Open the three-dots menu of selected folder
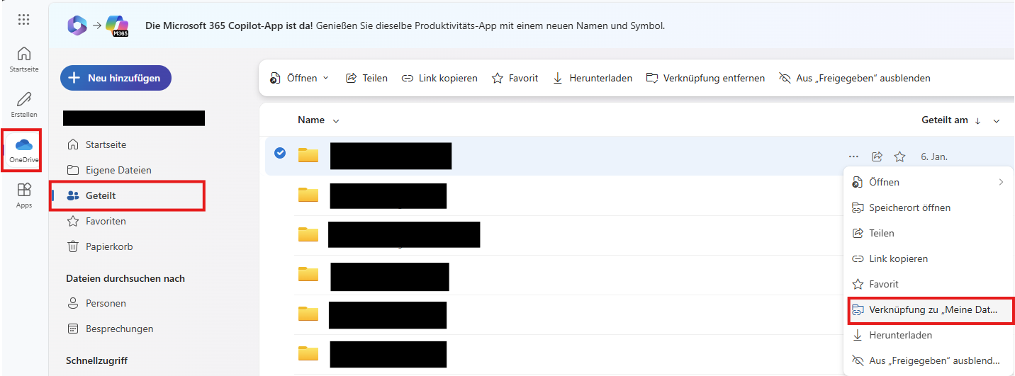Image resolution: width=1015 pixels, height=376 pixels. 853,156
